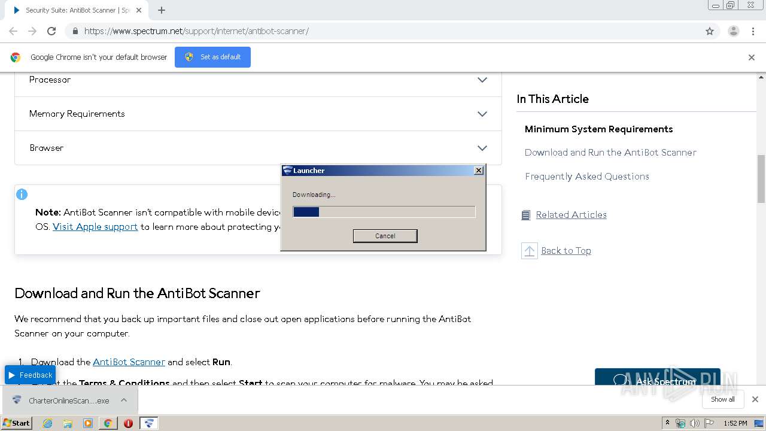Show all downloads
The height and width of the screenshot is (431, 766).
tap(722, 399)
